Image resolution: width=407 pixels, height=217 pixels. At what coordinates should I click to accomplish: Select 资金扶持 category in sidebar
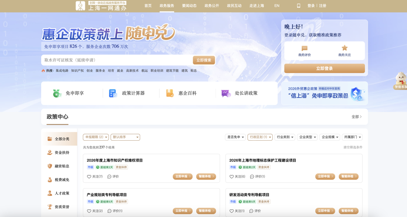coord(59,152)
